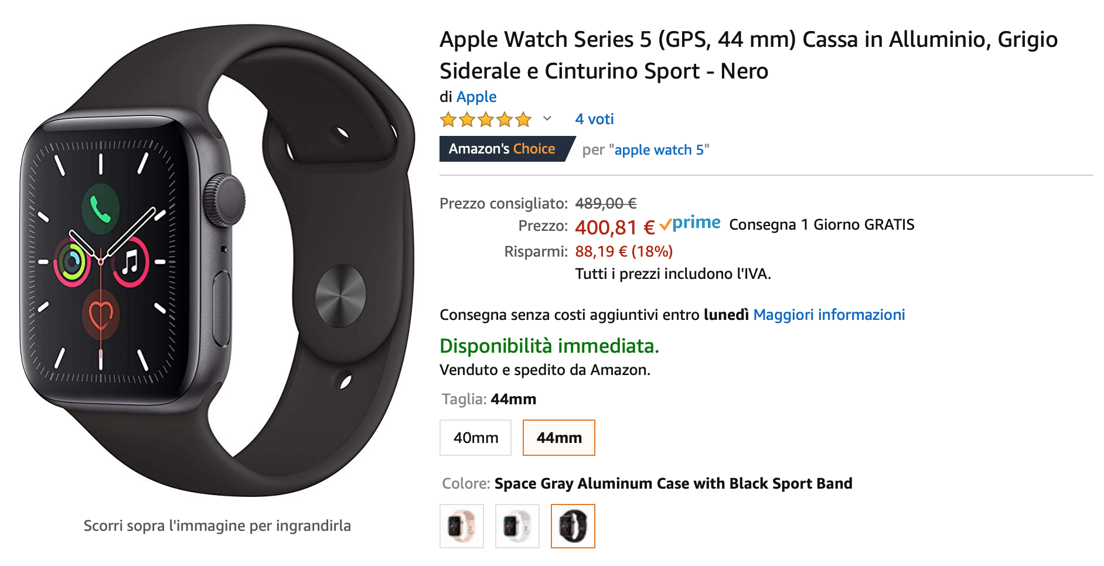This screenshot has height=566, width=1104.
Task: Toggle the highlighted black color selection
Action: (x=573, y=526)
